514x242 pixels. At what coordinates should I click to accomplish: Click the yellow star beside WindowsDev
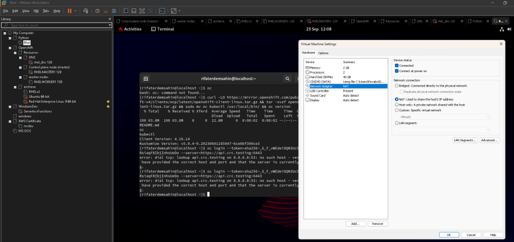pos(108,106)
